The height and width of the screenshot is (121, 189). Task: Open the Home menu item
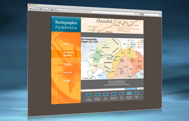point(66,44)
